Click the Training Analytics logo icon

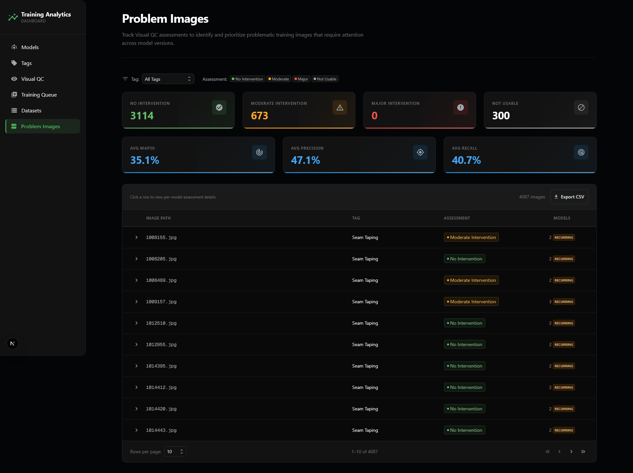(x=13, y=17)
